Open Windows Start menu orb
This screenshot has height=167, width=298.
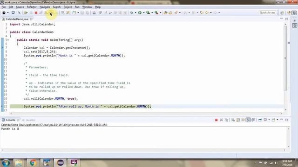6,163
